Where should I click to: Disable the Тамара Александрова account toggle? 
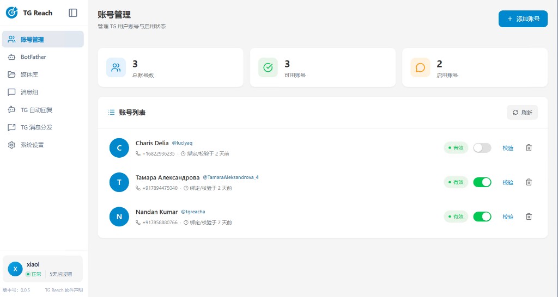point(482,182)
